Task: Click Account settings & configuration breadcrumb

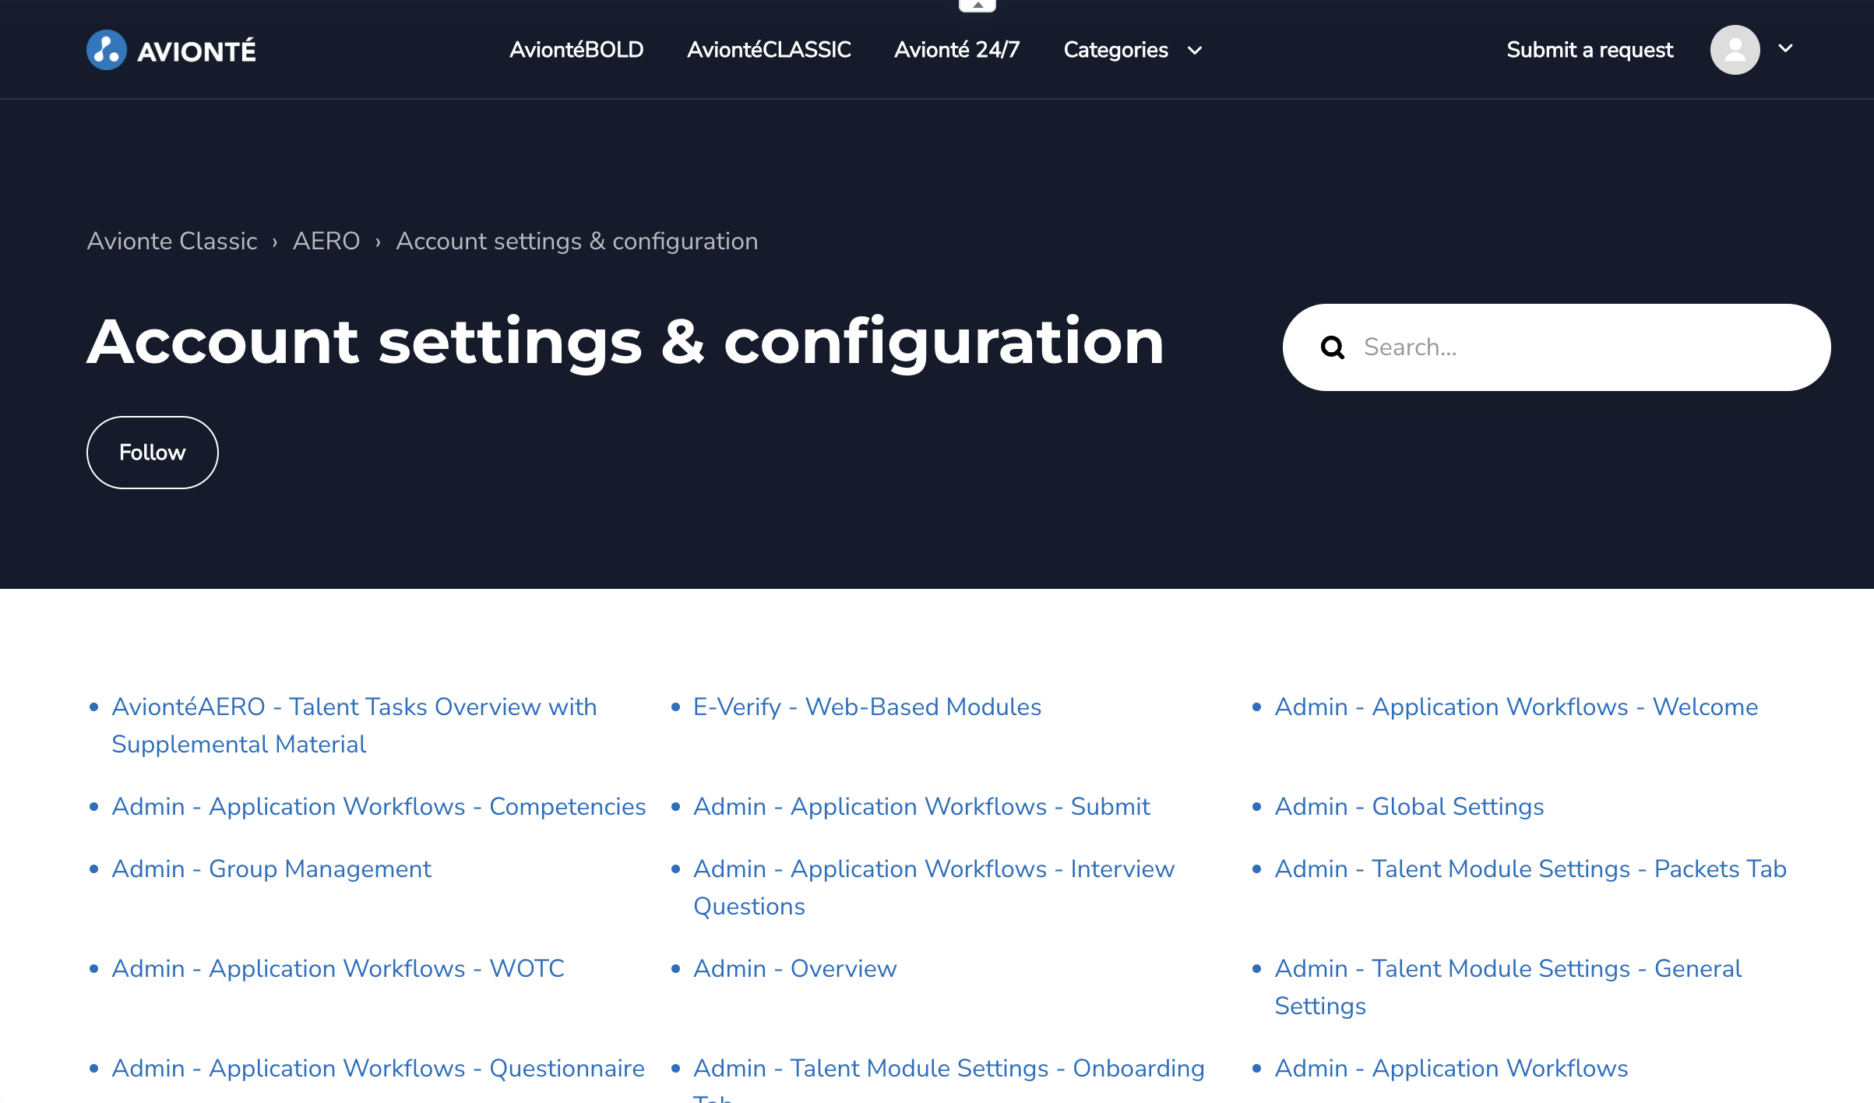Action: (x=577, y=241)
